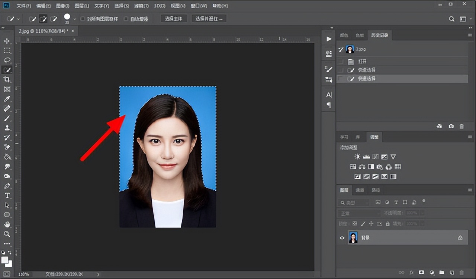
Task: Switch to the Channels panel tab
Action: [x=359, y=190]
